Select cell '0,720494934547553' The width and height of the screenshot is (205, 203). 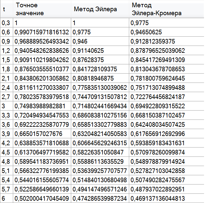coord(42,115)
